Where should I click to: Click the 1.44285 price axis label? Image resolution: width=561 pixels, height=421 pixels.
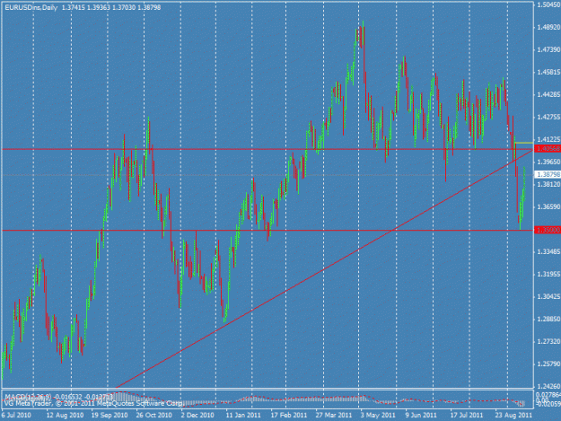tap(548, 94)
